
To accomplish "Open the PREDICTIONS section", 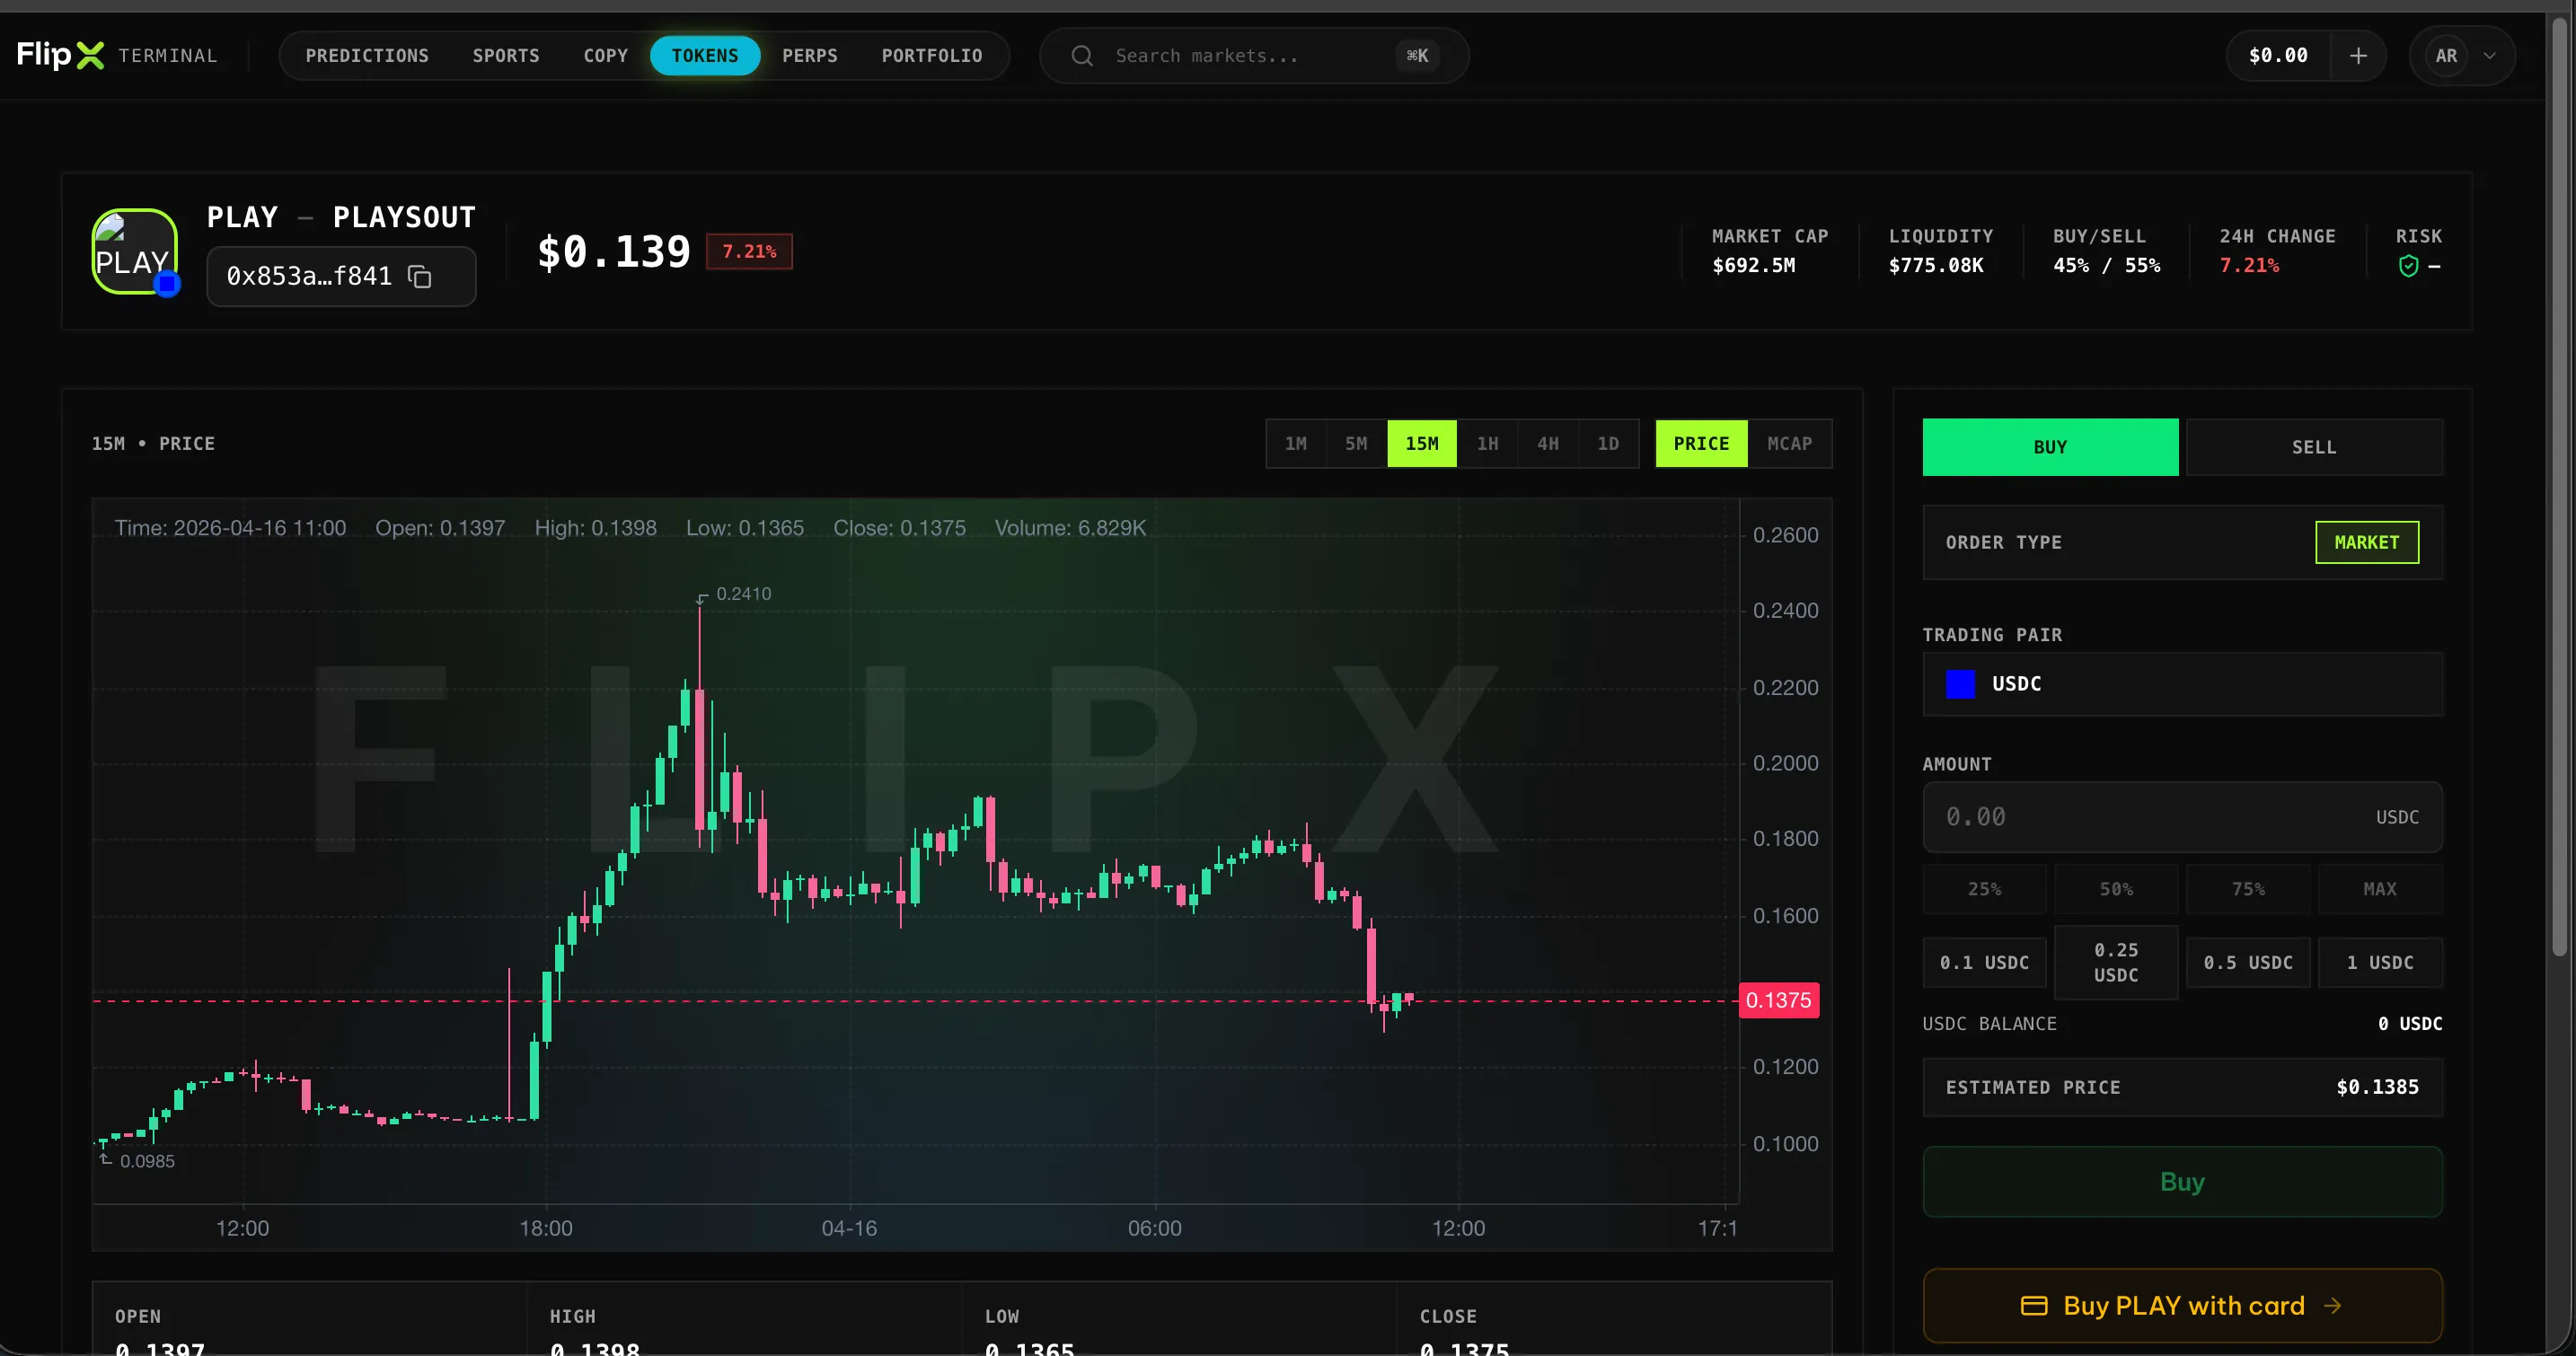I will point(367,55).
